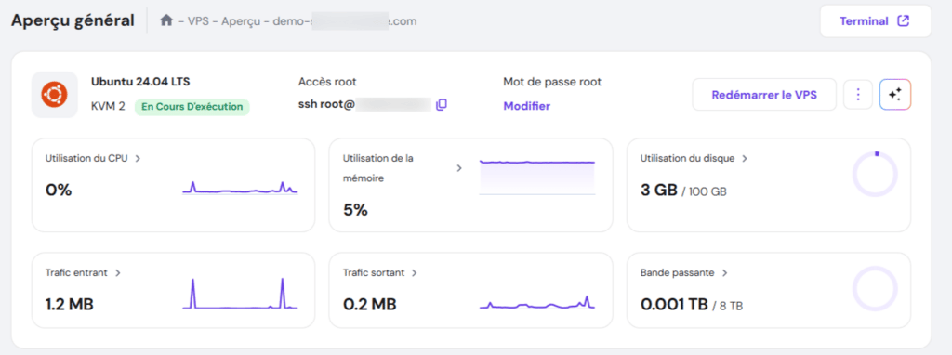Viewport: 952px width, 355px height.
Task: Expand Utilisation de la mémoire chevron
Action: pos(459,168)
